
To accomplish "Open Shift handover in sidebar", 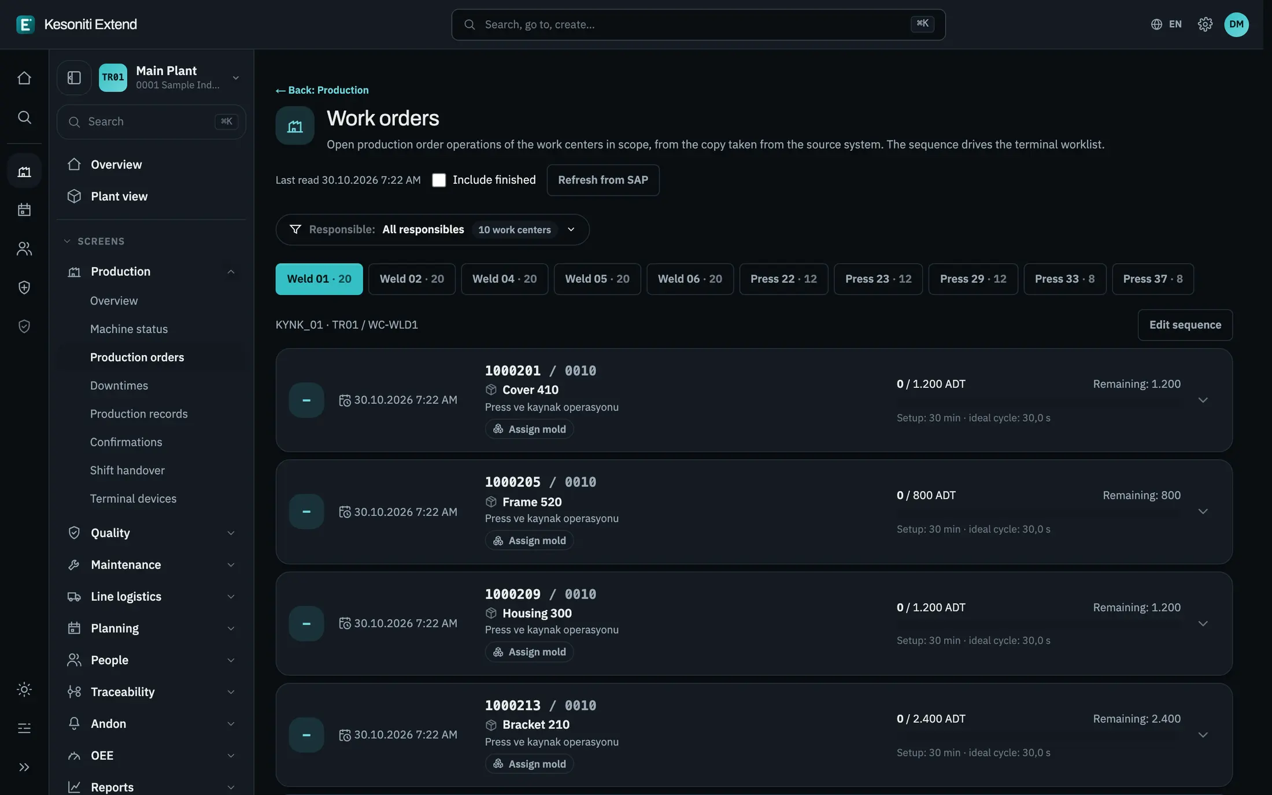I will [127, 470].
